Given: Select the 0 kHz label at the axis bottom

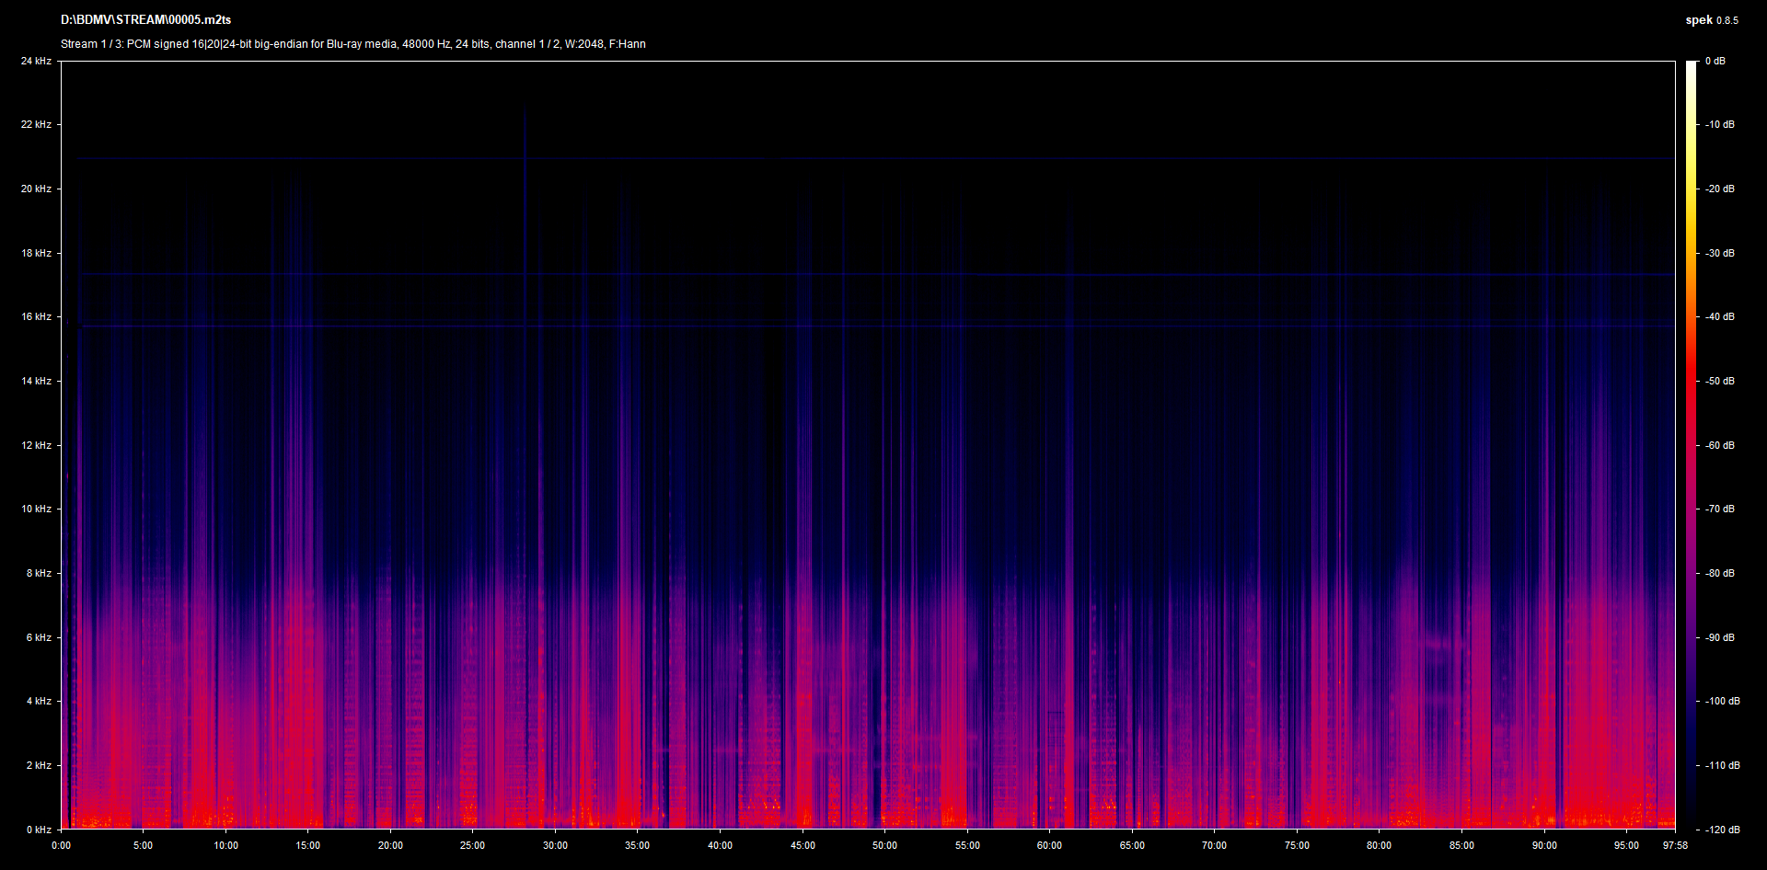Looking at the screenshot, I should point(38,830).
